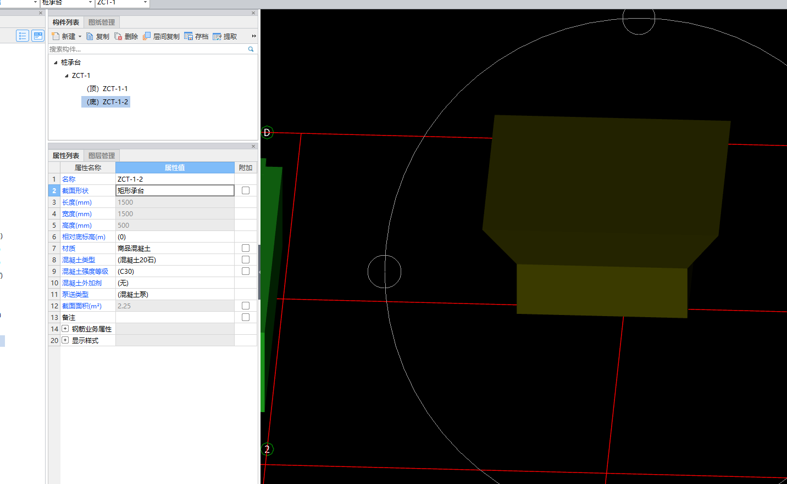Image resolution: width=787 pixels, height=484 pixels.
Task: Click the 提取 (extract) toolbar button
Action: [225, 36]
